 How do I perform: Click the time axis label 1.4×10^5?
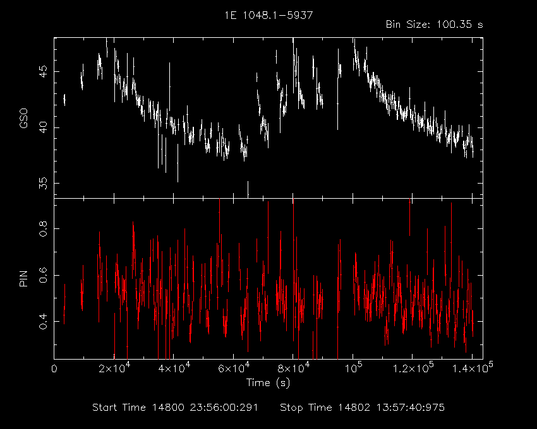pos(473,367)
